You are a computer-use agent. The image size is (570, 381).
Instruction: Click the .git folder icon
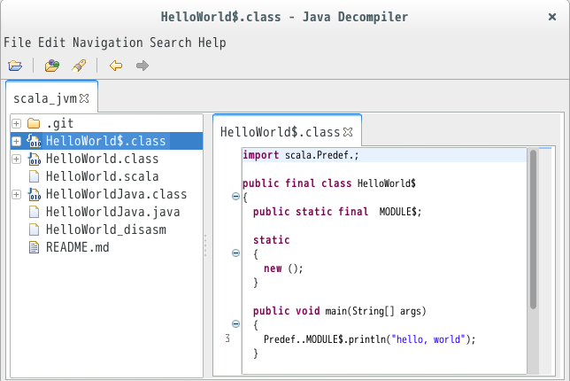pyautogui.click(x=34, y=124)
